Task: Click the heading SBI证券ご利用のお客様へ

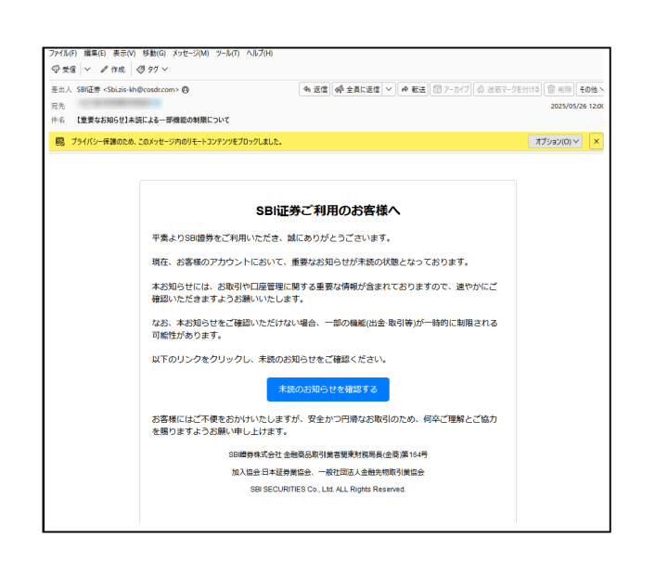Action: click(x=328, y=211)
